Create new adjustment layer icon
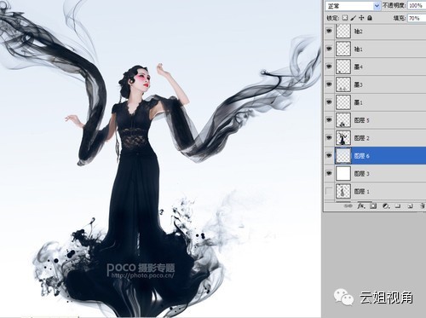 click(x=386, y=206)
